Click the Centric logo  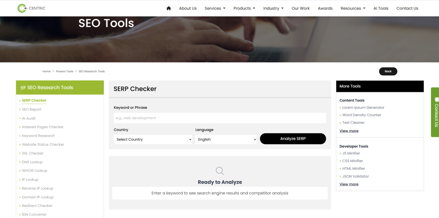click(31, 8)
